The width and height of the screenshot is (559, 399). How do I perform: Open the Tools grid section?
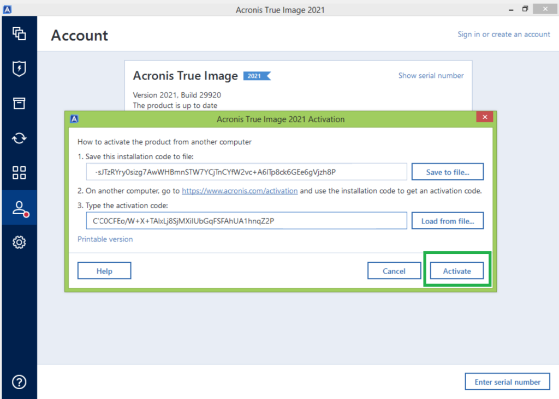pos(19,173)
